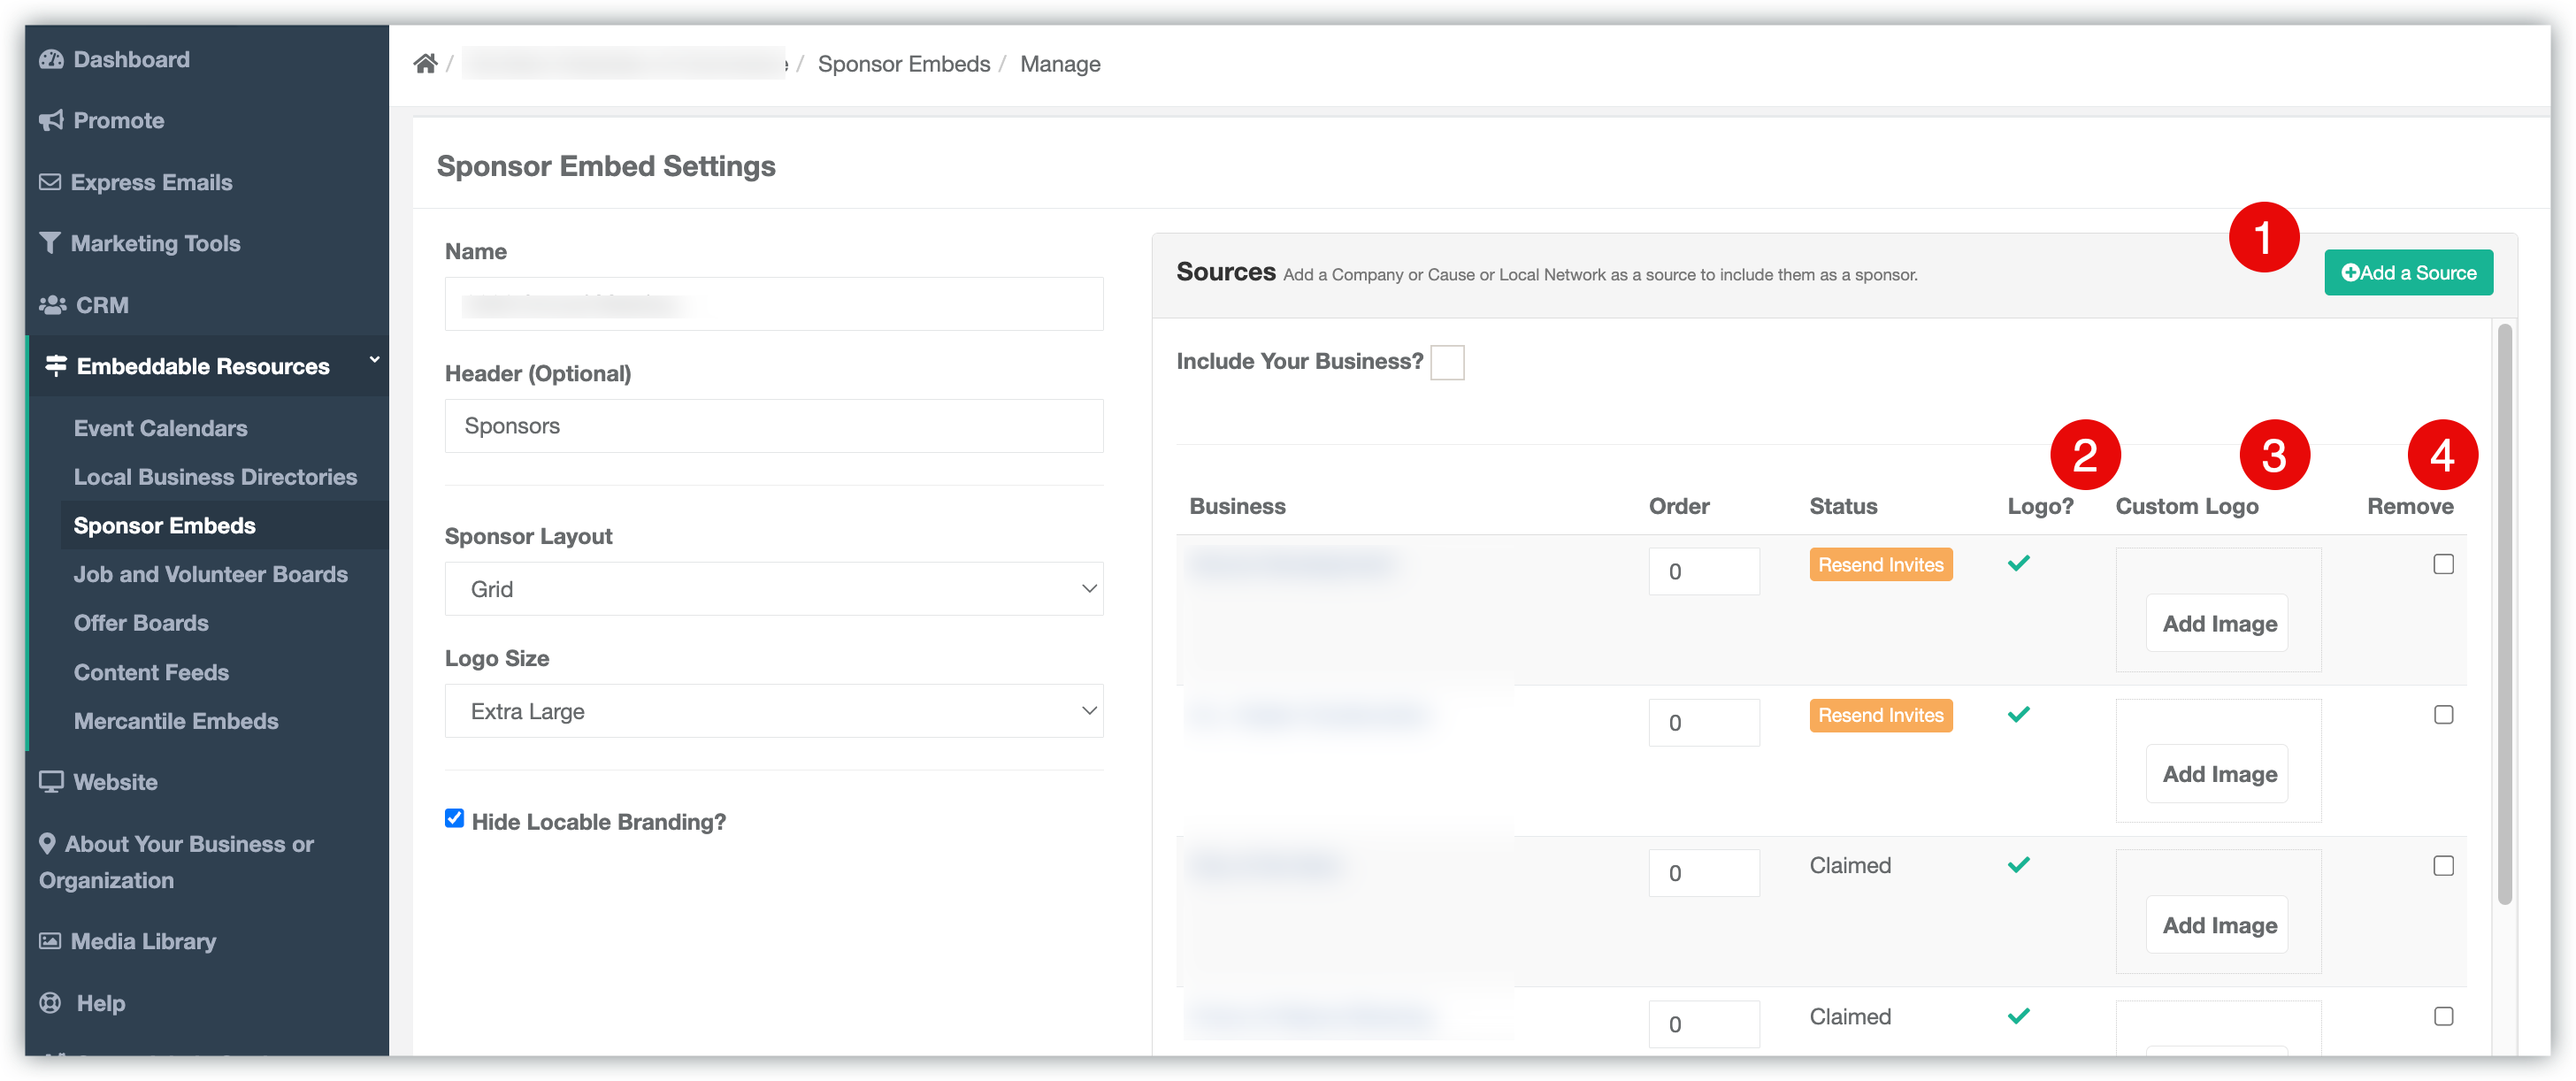2576x1081 pixels.
Task: Click the Sources panel vertical scrollbar
Action: click(x=2504, y=614)
